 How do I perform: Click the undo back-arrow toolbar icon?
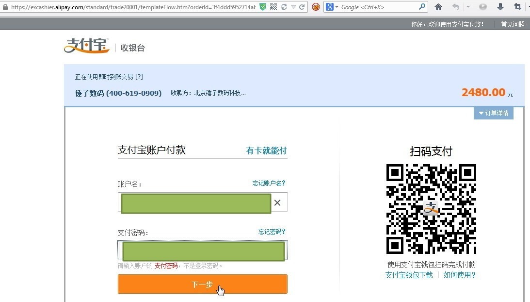coord(456,7)
